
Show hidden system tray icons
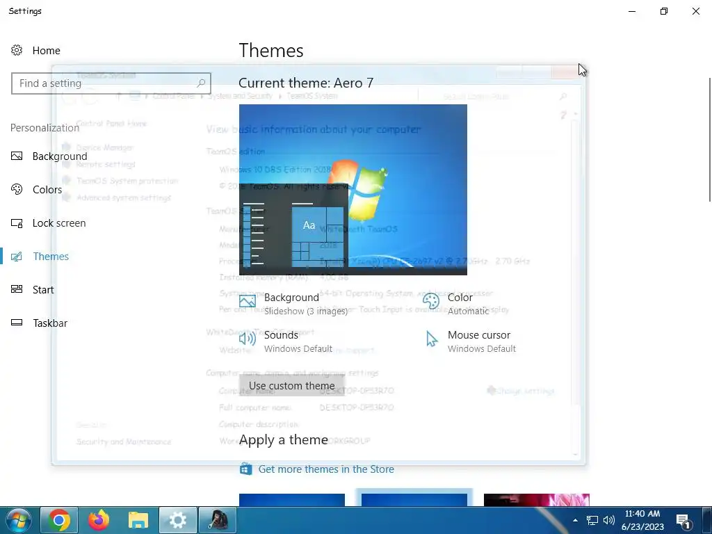click(x=575, y=520)
